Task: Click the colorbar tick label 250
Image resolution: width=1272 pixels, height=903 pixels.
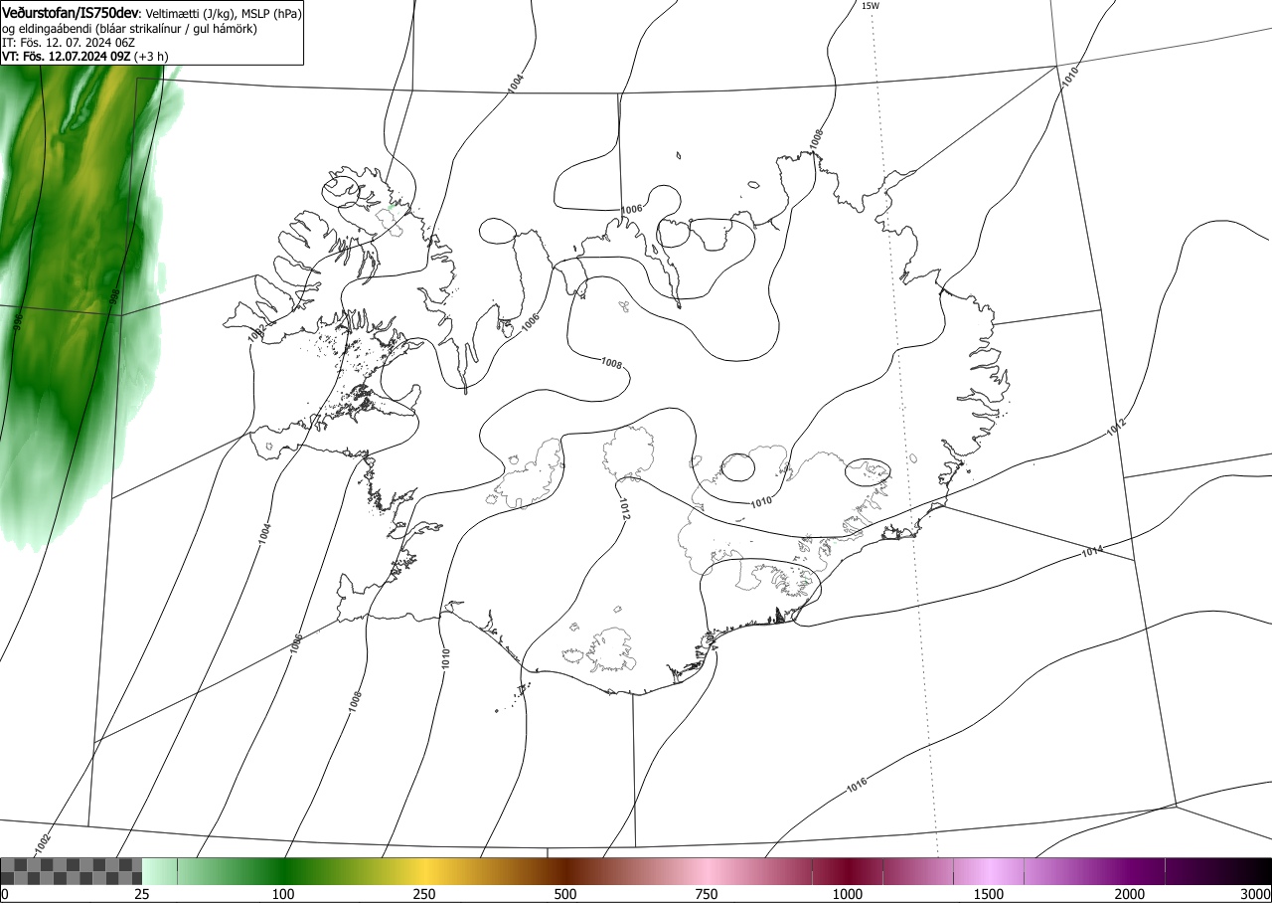Action: tap(424, 894)
